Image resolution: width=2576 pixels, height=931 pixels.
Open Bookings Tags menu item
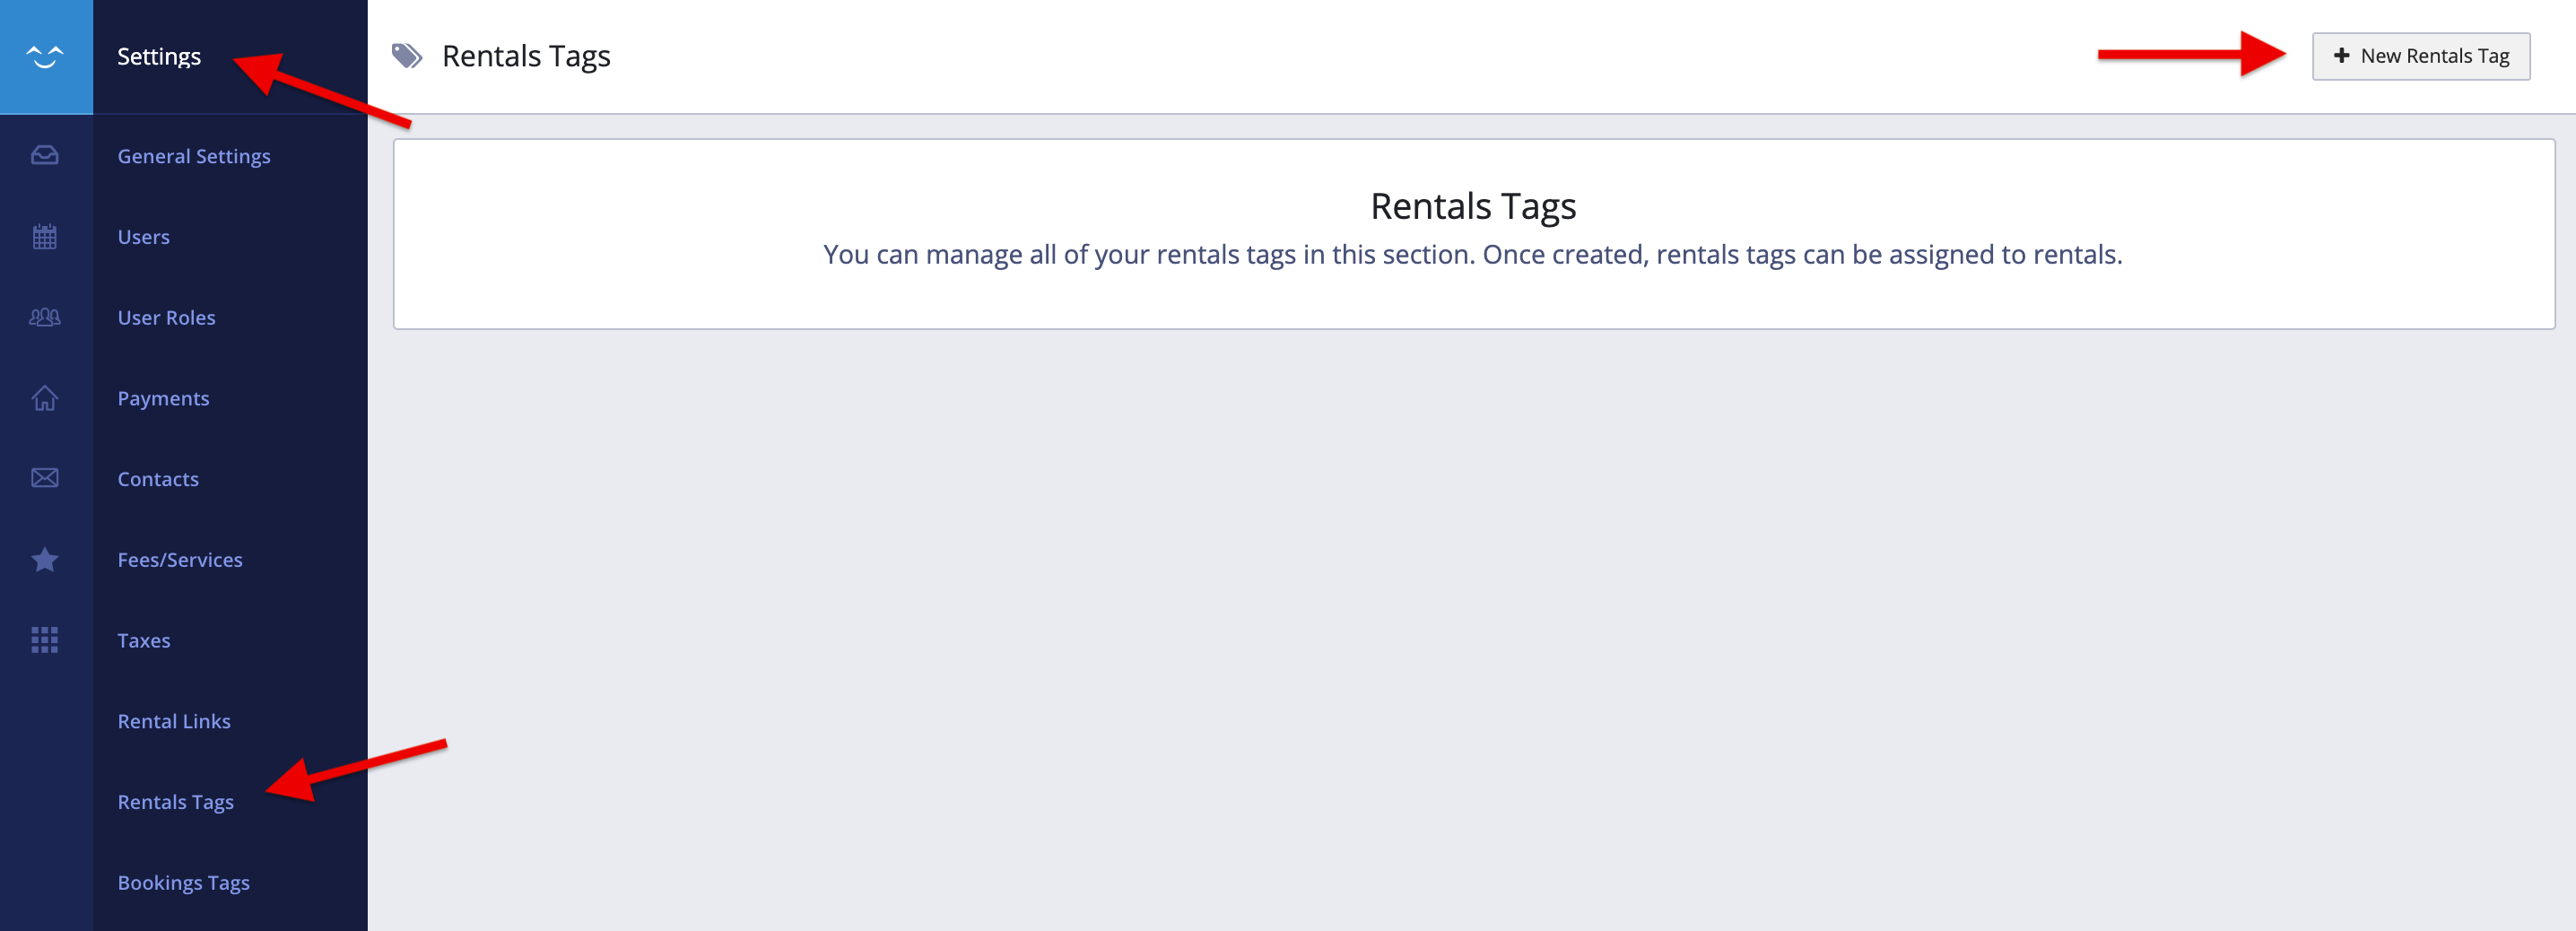pos(184,883)
